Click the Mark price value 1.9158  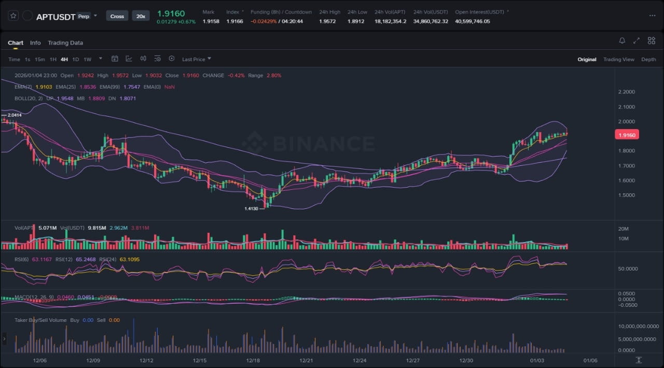tap(211, 21)
